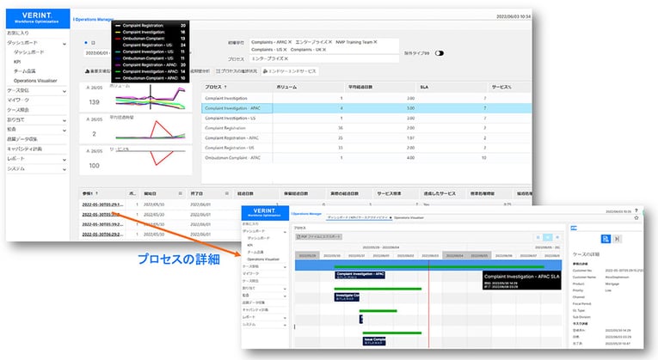658x360 pixels.
Task: Expand レポート in dashboard window sidebar
Action: tap(65, 159)
